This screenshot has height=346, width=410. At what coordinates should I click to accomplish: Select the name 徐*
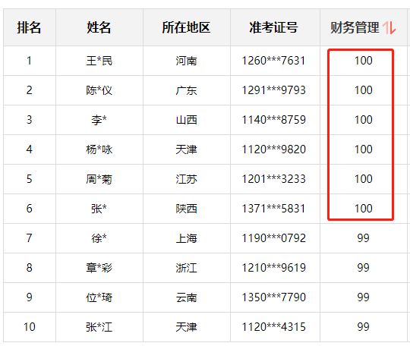point(99,238)
